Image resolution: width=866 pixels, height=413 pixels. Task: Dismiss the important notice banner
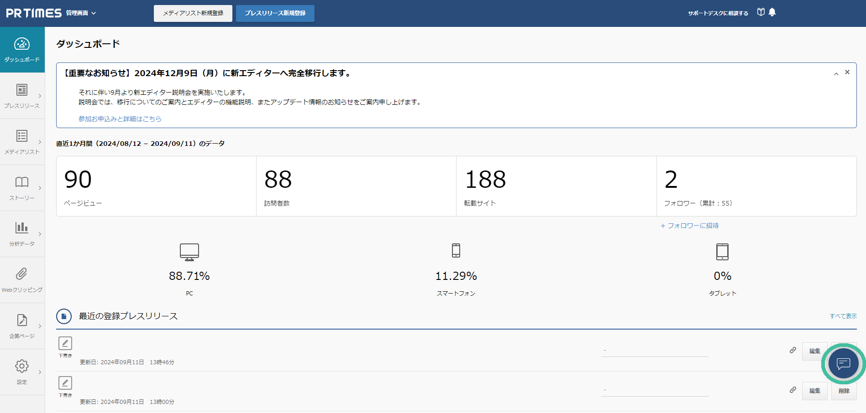(847, 72)
